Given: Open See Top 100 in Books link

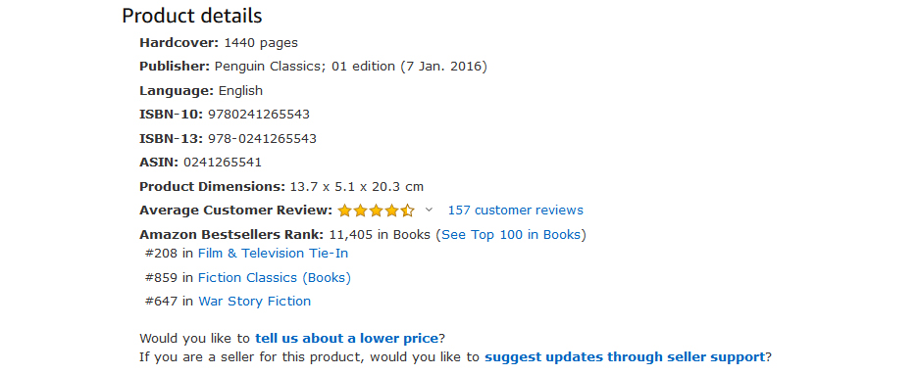Looking at the screenshot, I should tap(511, 235).
